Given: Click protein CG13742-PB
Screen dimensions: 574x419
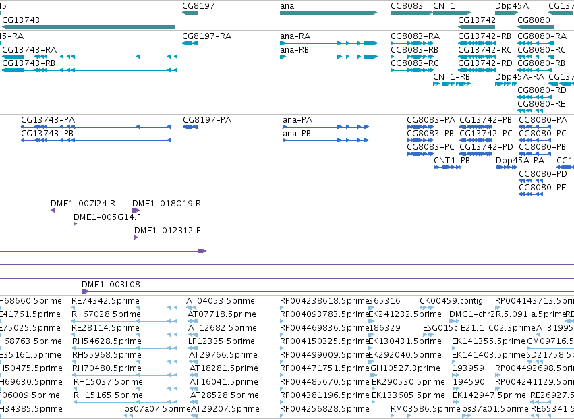Looking at the screenshot, I should click(x=476, y=127).
